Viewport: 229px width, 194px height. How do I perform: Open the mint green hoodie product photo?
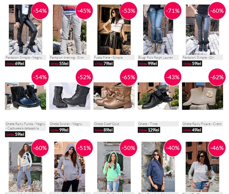coord(114,167)
